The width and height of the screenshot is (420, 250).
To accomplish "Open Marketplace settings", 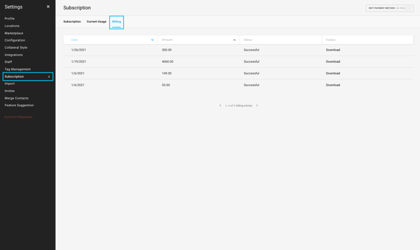I will [x=14, y=33].
